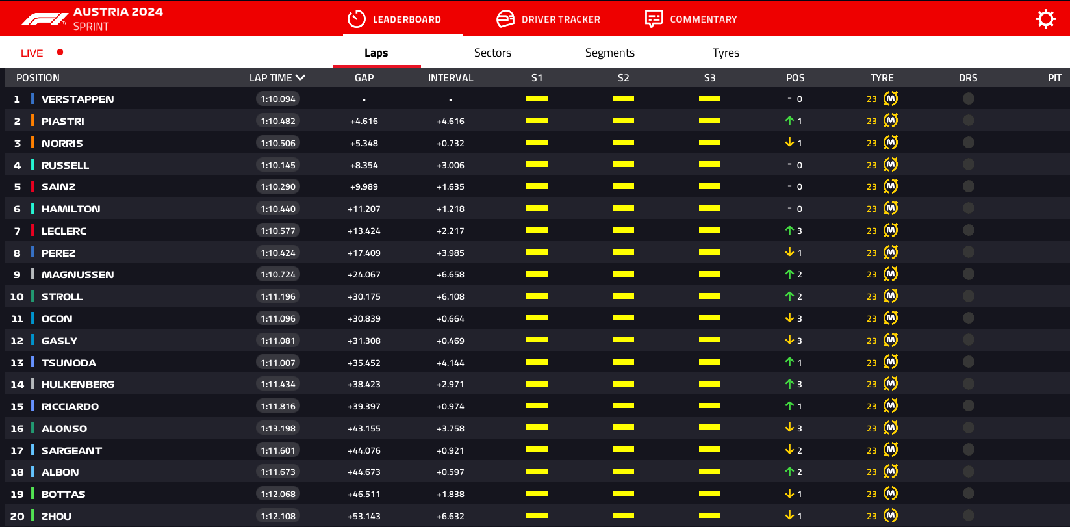This screenshot has height=527, width=1070.
Task: Click Perez's interval value +3.985
Action: click(x=450, y=253)
